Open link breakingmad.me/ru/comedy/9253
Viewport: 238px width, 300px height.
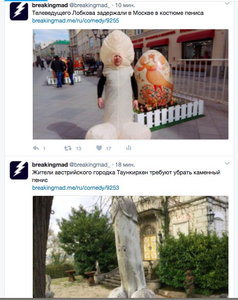[75, 188]
